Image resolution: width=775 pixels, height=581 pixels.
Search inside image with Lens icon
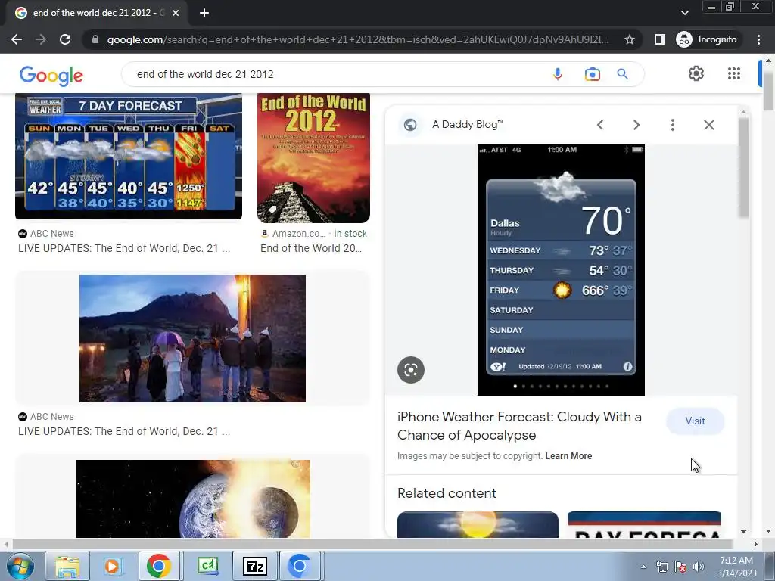[x=411, y=369]
